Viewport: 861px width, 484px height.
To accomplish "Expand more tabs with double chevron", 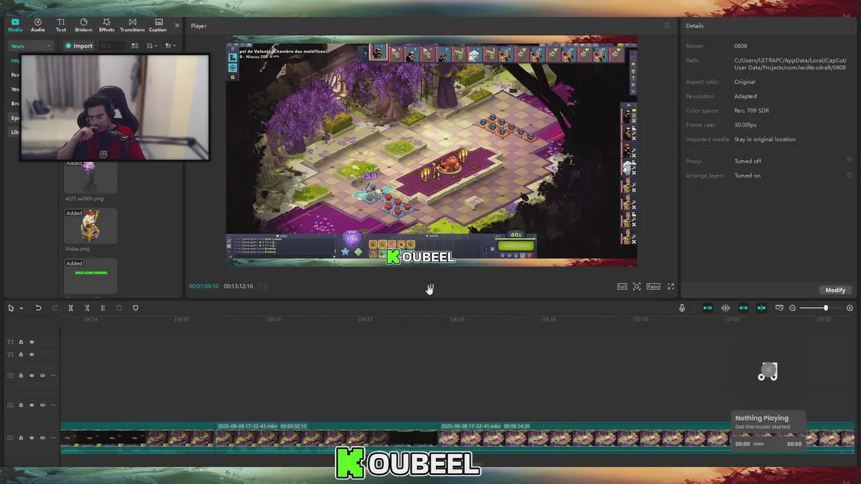I will click(177, 26).
